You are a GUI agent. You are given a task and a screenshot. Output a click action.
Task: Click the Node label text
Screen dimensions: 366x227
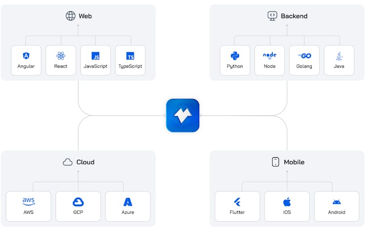269,66
